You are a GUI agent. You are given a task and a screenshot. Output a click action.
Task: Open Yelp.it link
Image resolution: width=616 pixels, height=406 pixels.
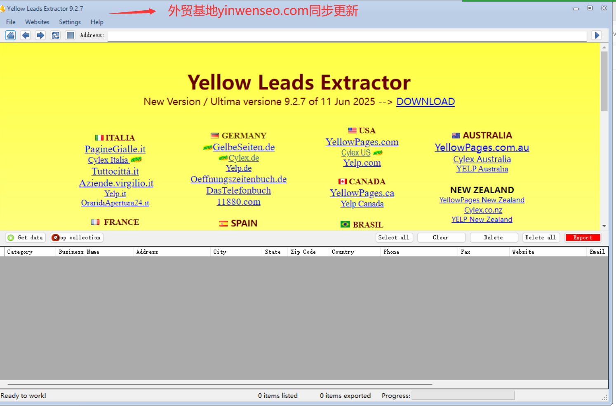(x=115, y=194)
